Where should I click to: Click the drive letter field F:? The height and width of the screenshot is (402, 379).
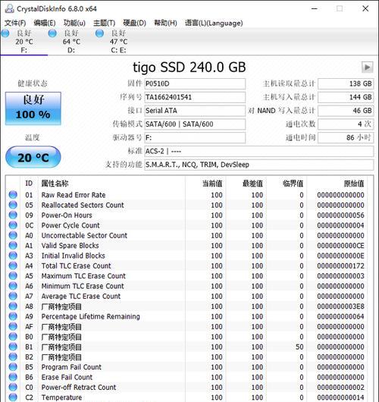[x=195, y=138]
